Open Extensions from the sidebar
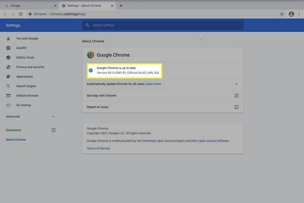This screenshot has width=304, height=203. point(13,130)
